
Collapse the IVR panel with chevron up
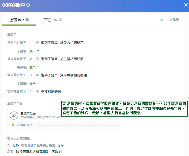(161, 20)
